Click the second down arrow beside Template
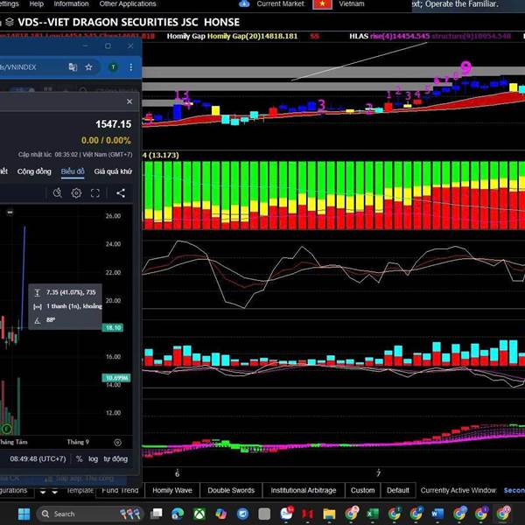The image size is (525, 525). (55, 492)
